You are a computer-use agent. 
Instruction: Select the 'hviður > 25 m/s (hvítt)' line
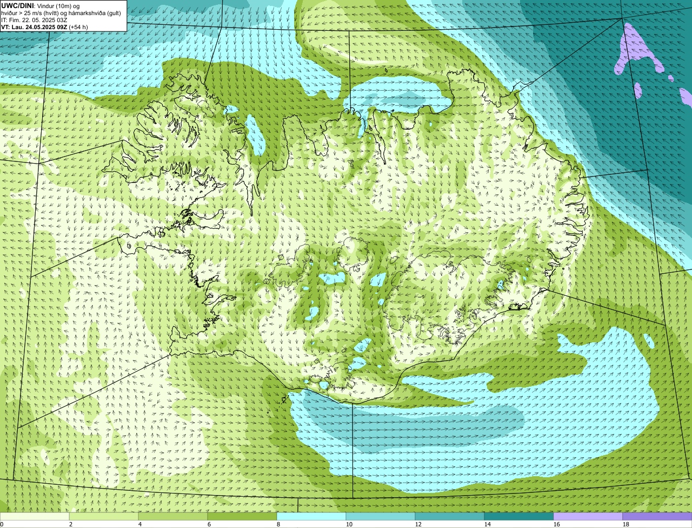pyautogui.click(x=61, y=13)
